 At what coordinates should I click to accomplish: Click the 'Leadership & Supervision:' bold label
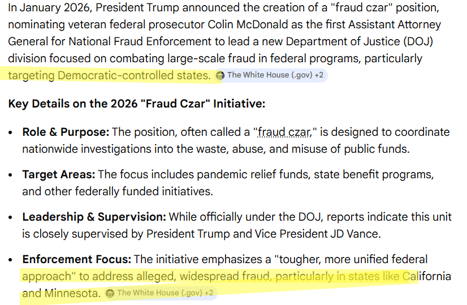click(94, 217)
